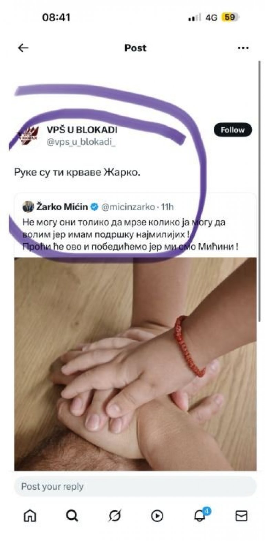The height and width of the screenshot is (541, 265).
Task: Go back using the left arrow
Action: pos(23,48)
